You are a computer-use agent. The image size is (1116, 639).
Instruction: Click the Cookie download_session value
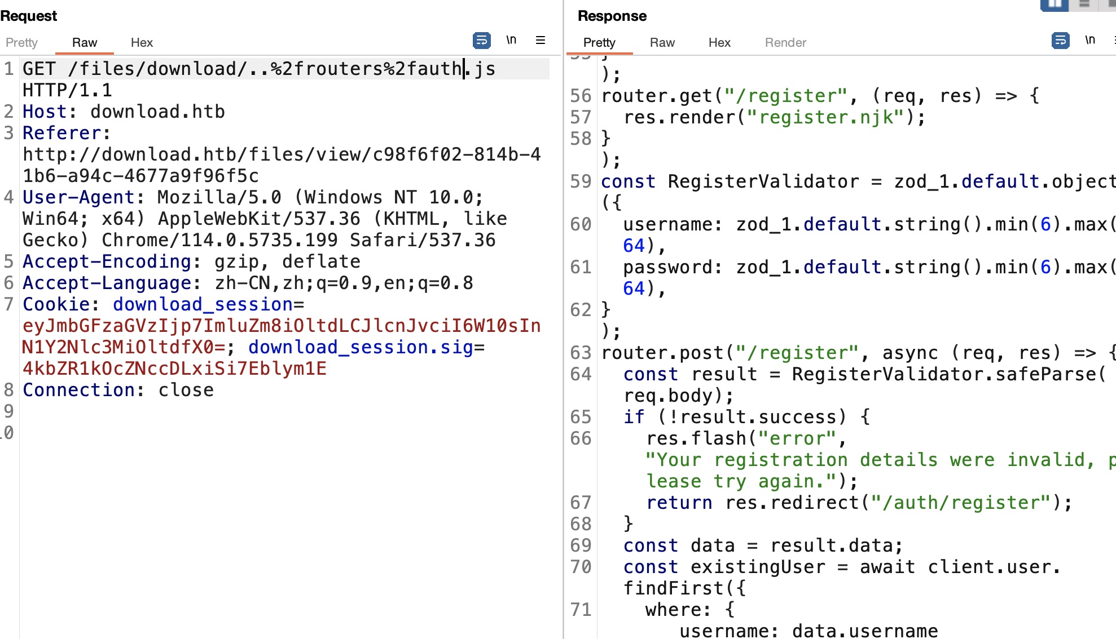(x=281, y=326)
